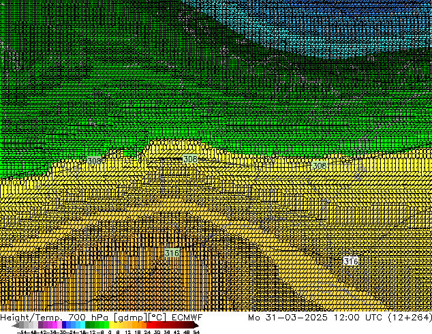
Task: Click the white-background 316 contour label
Action: pyautogui.click(x=351, y=261)
